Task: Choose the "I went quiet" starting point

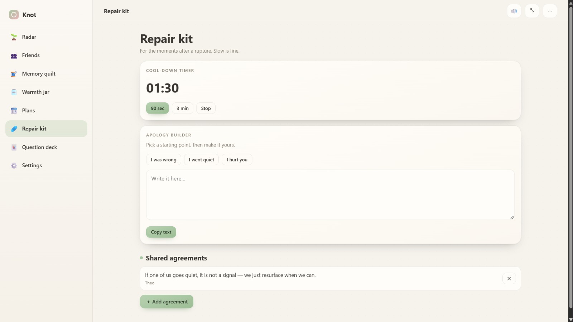Action: 201,160
